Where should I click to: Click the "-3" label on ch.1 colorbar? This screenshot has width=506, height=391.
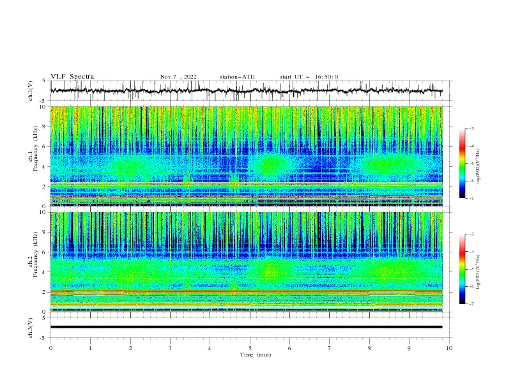(471, 128)
